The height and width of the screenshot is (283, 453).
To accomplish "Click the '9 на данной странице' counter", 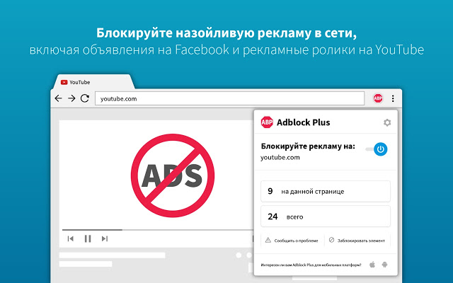I will (326, 191).
